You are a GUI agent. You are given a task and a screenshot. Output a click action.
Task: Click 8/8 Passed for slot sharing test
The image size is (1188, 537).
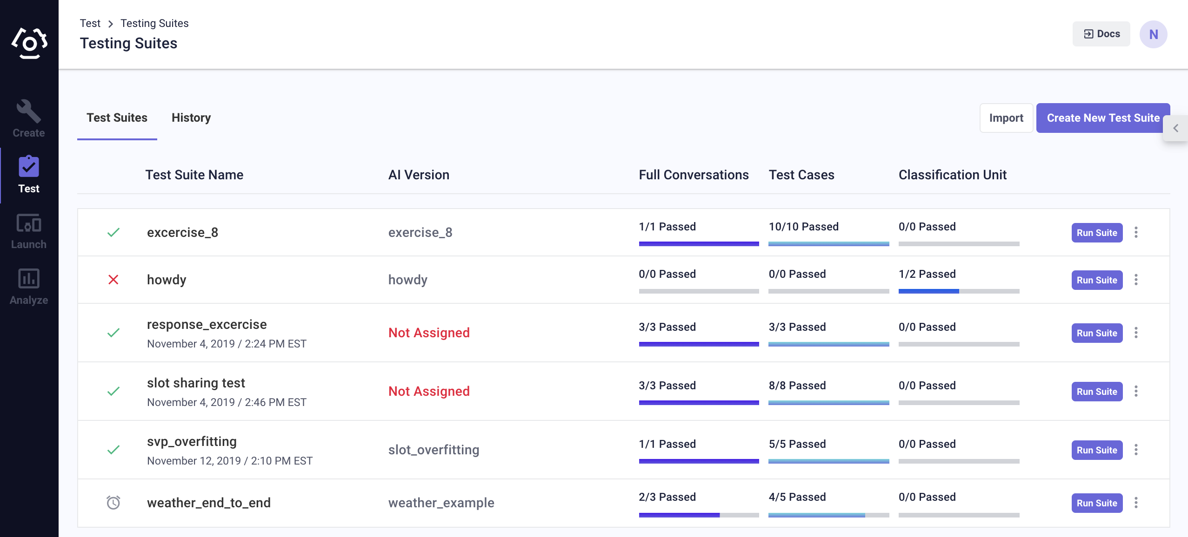coord(797,386)
